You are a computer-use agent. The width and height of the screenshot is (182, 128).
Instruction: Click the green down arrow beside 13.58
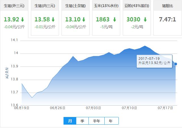click(53, 20)
